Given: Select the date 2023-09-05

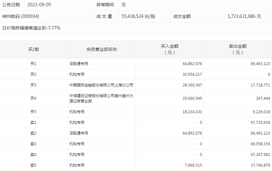Looking at the screenshot, I should click(39, 5).
